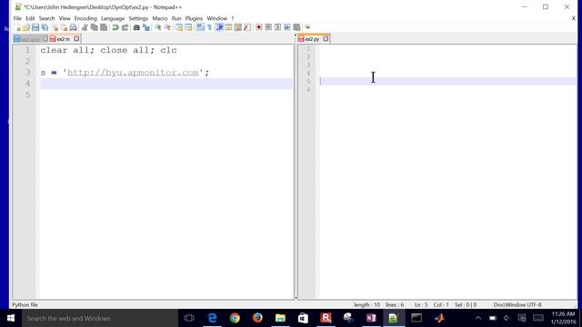Open the Encoding menu
The height and width of the screenshot is (327, 582).
tap(85, 18)
